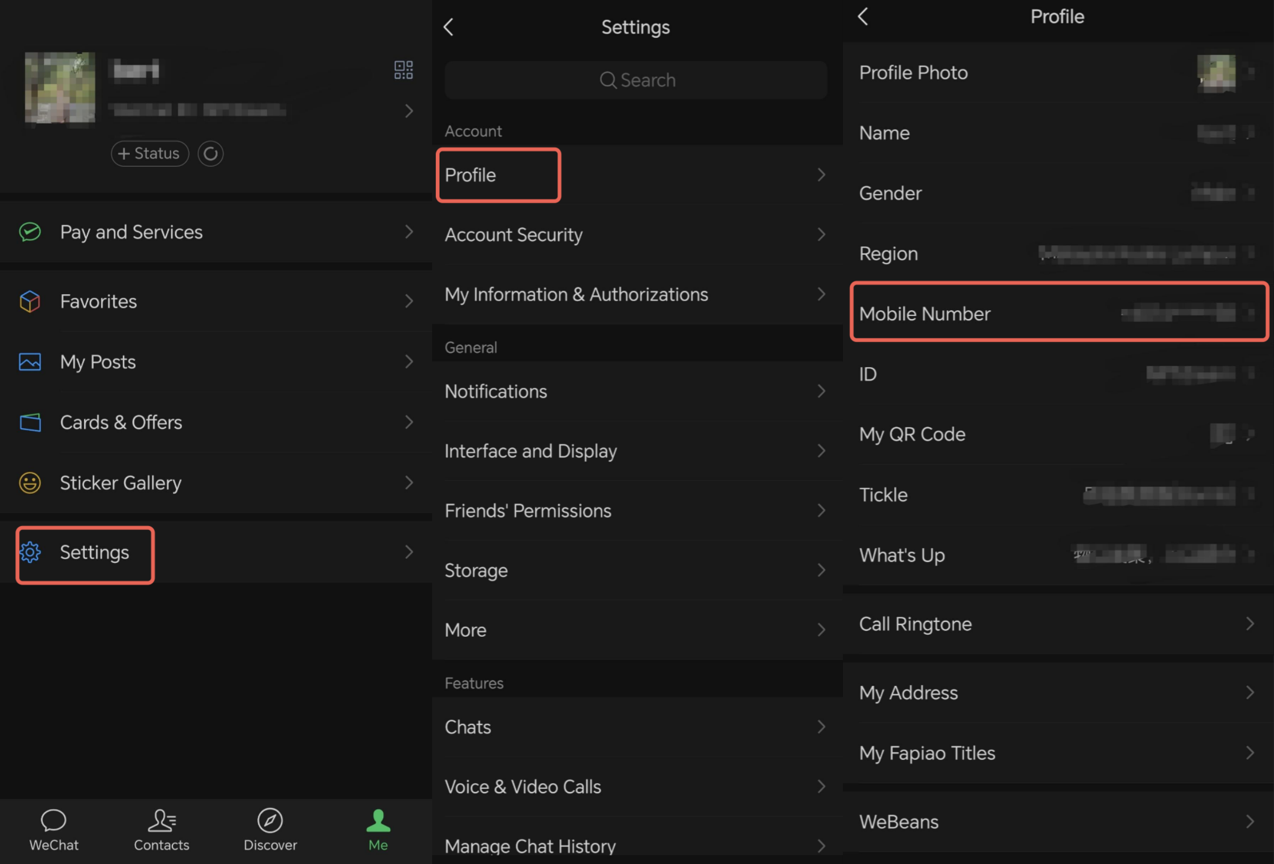Viewport: 1274px width, 864px height.
Task: Expand the Notifications row chevron
Action: pyautogui.click(x=821, y=391)
